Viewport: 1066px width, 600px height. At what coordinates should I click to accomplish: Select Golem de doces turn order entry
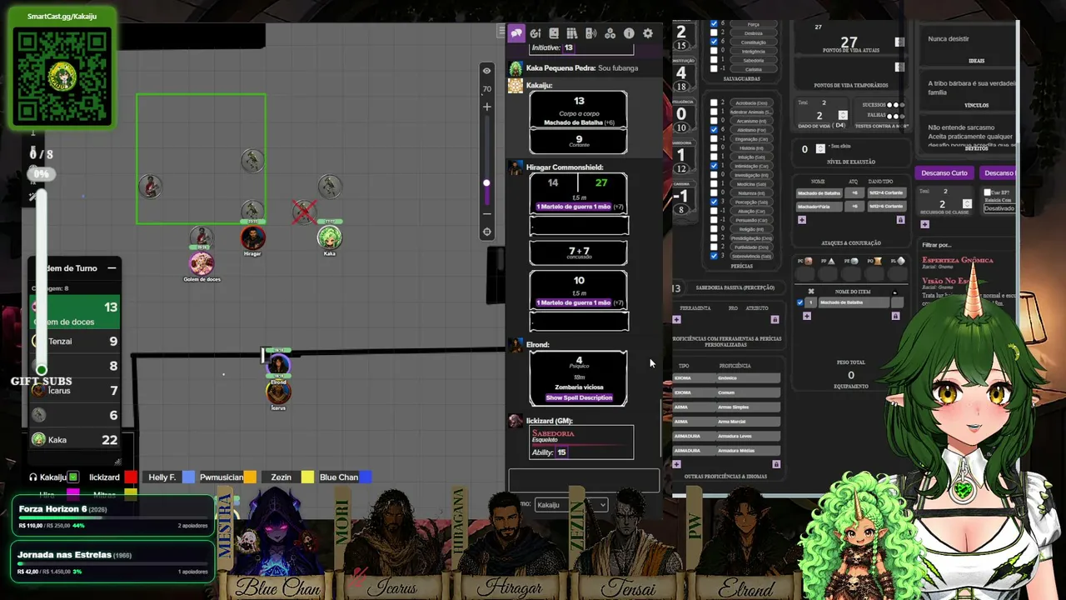point(75,312)
